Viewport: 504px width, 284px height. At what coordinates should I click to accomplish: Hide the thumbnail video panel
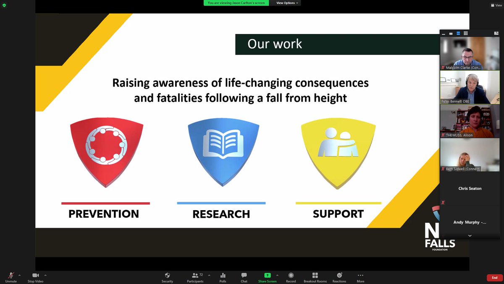[x=444, y=33]
